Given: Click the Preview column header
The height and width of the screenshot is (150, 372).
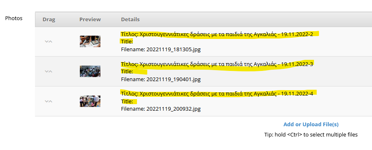Looking at the screenshot, I should (90, 19).
